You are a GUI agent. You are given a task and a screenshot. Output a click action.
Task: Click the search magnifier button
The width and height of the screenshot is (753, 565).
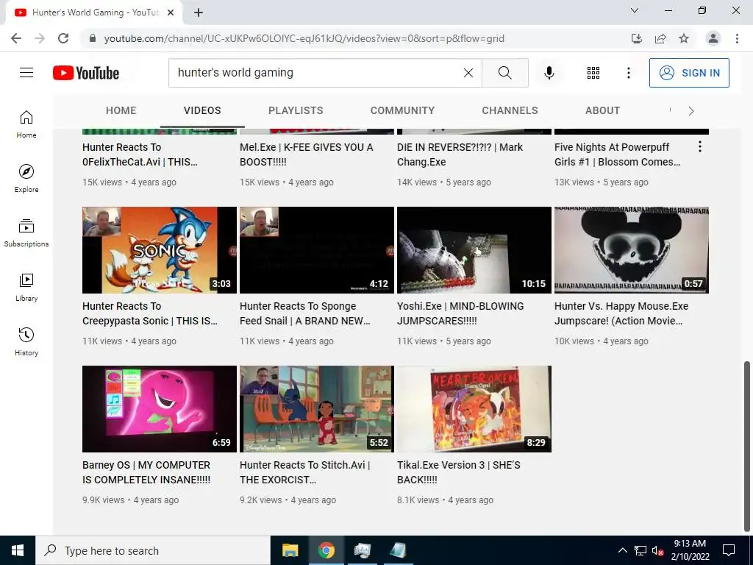tap(504, 73)
